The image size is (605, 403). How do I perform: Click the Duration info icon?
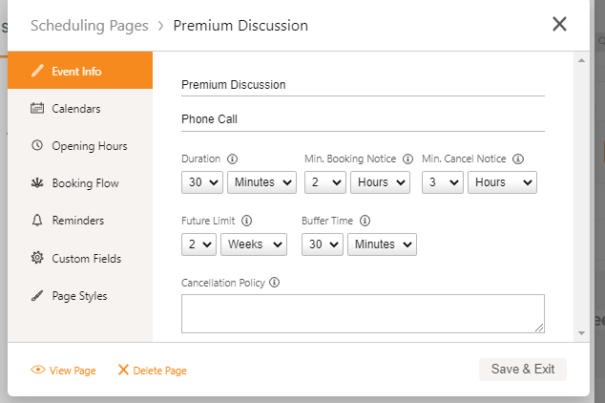click(x=232, y=159)
